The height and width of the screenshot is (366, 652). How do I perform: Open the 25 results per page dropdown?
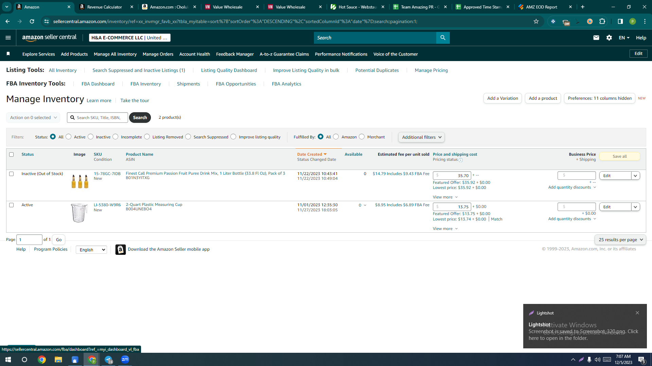620,239
